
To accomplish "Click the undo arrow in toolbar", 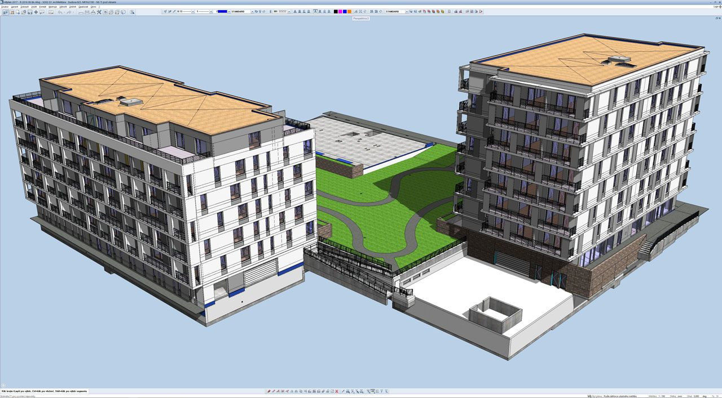I will coord(60,12).
